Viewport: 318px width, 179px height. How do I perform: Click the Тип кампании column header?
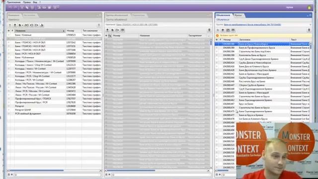pos(91,31)
